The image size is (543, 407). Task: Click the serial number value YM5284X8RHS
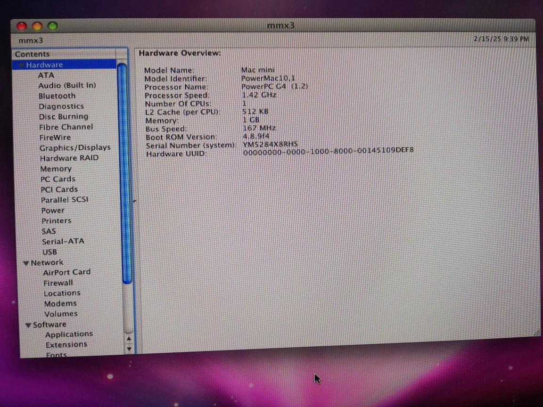click(270, 144)
